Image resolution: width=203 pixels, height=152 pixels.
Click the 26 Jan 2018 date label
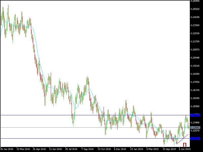pyautogui.click(x=7, y=149)
